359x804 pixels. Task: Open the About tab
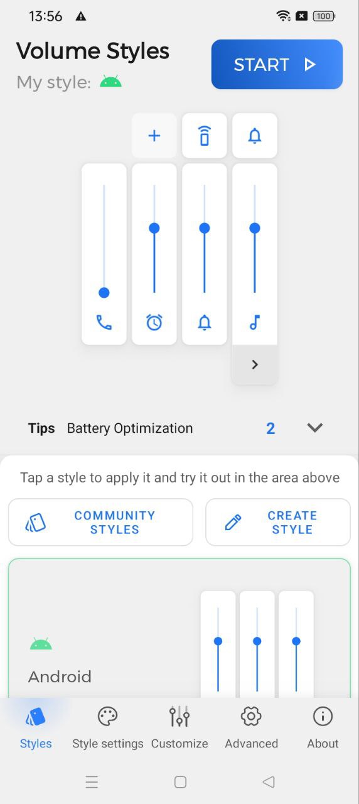click(x=323, y=728)
